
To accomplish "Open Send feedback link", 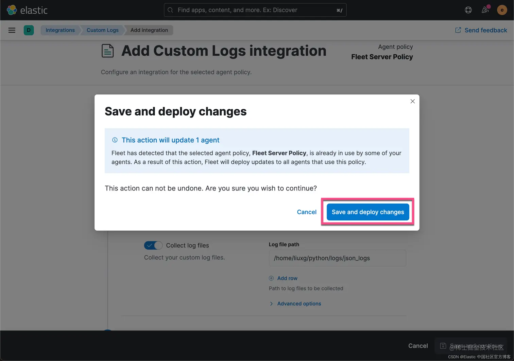I will tap(481, 30).
